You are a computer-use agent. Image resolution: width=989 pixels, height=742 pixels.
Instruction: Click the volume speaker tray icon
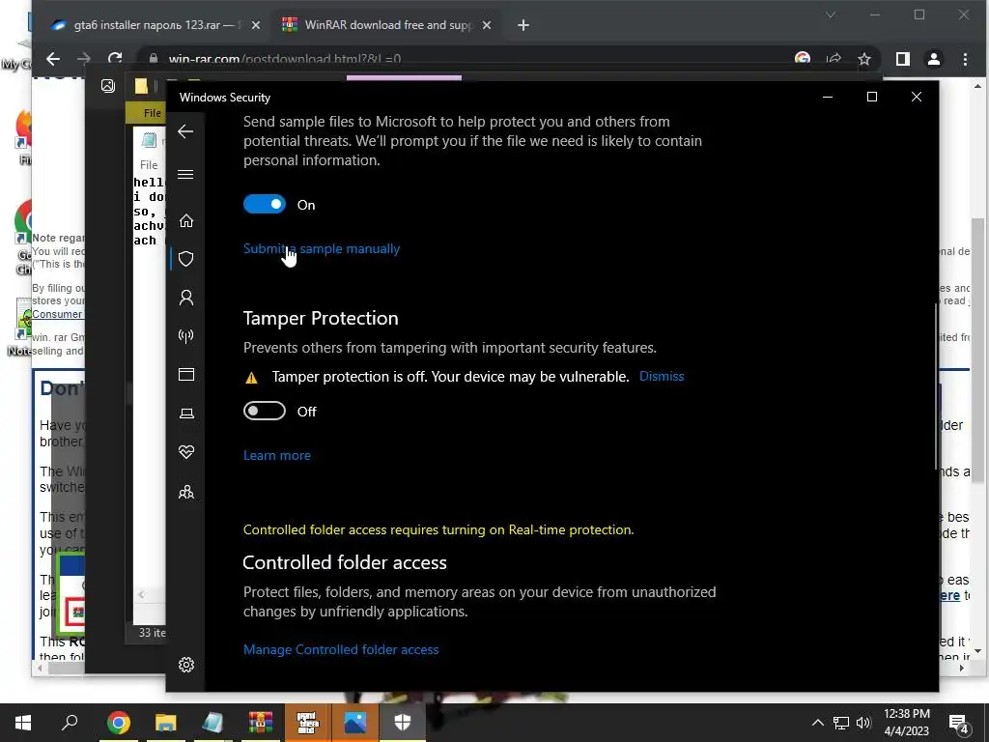pos(863,723)
